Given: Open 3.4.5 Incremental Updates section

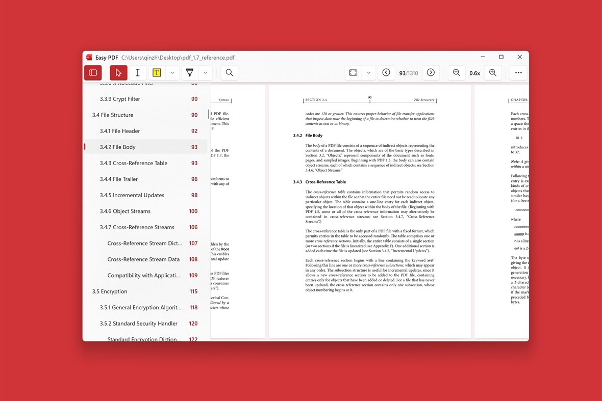Looking at the screenshot, I should pyautogui.click(x=132, y=195).
